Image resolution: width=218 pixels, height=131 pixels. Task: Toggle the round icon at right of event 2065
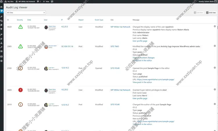tap(215, 46)
